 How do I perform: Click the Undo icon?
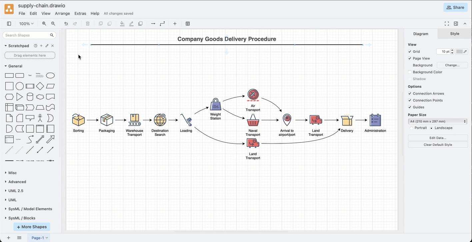coord(66,24)
